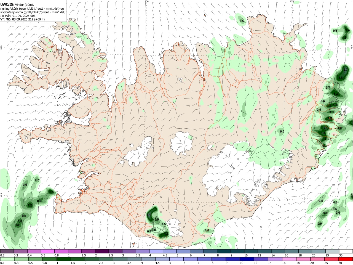Viewport: 353px width, 265px height.
Task: Select the darkest purple swatch between 2 and 2.5, upper legend
Action: [102, 251]
